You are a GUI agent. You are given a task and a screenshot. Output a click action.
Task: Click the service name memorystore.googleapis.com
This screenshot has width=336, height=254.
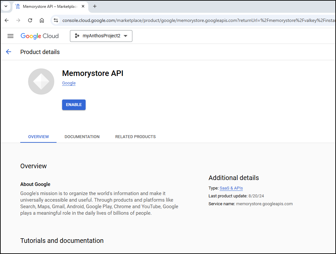(264, 204)
